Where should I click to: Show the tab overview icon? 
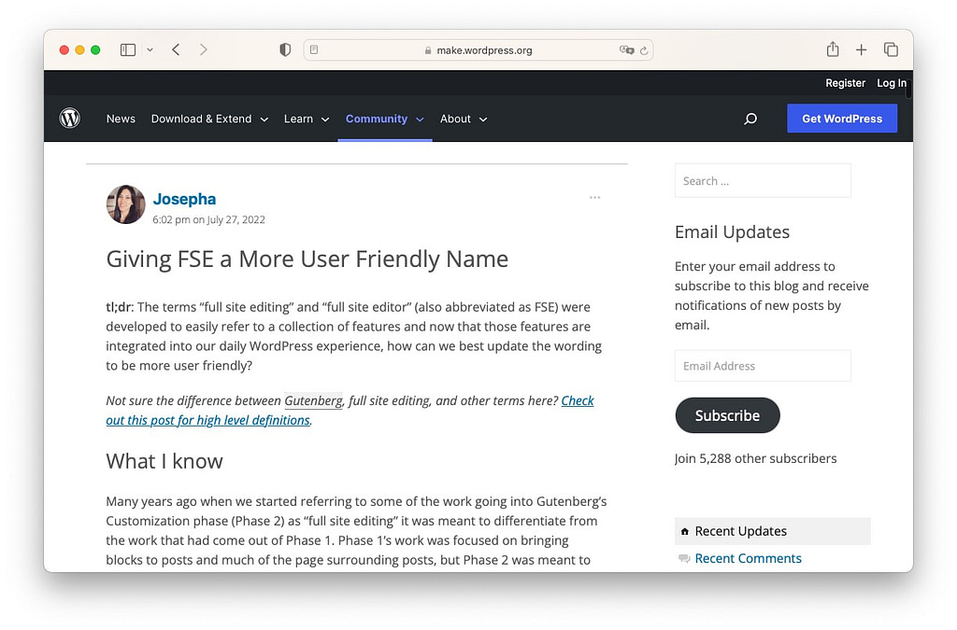tap(891, 49)
